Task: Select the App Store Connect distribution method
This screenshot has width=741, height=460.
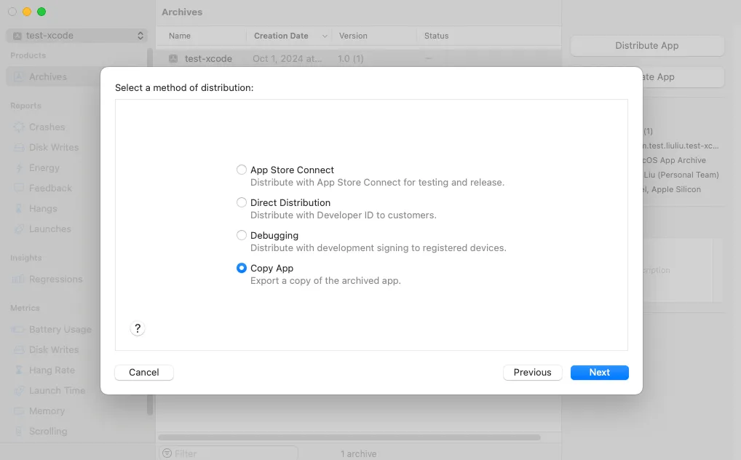Action: tap(241, 170)
